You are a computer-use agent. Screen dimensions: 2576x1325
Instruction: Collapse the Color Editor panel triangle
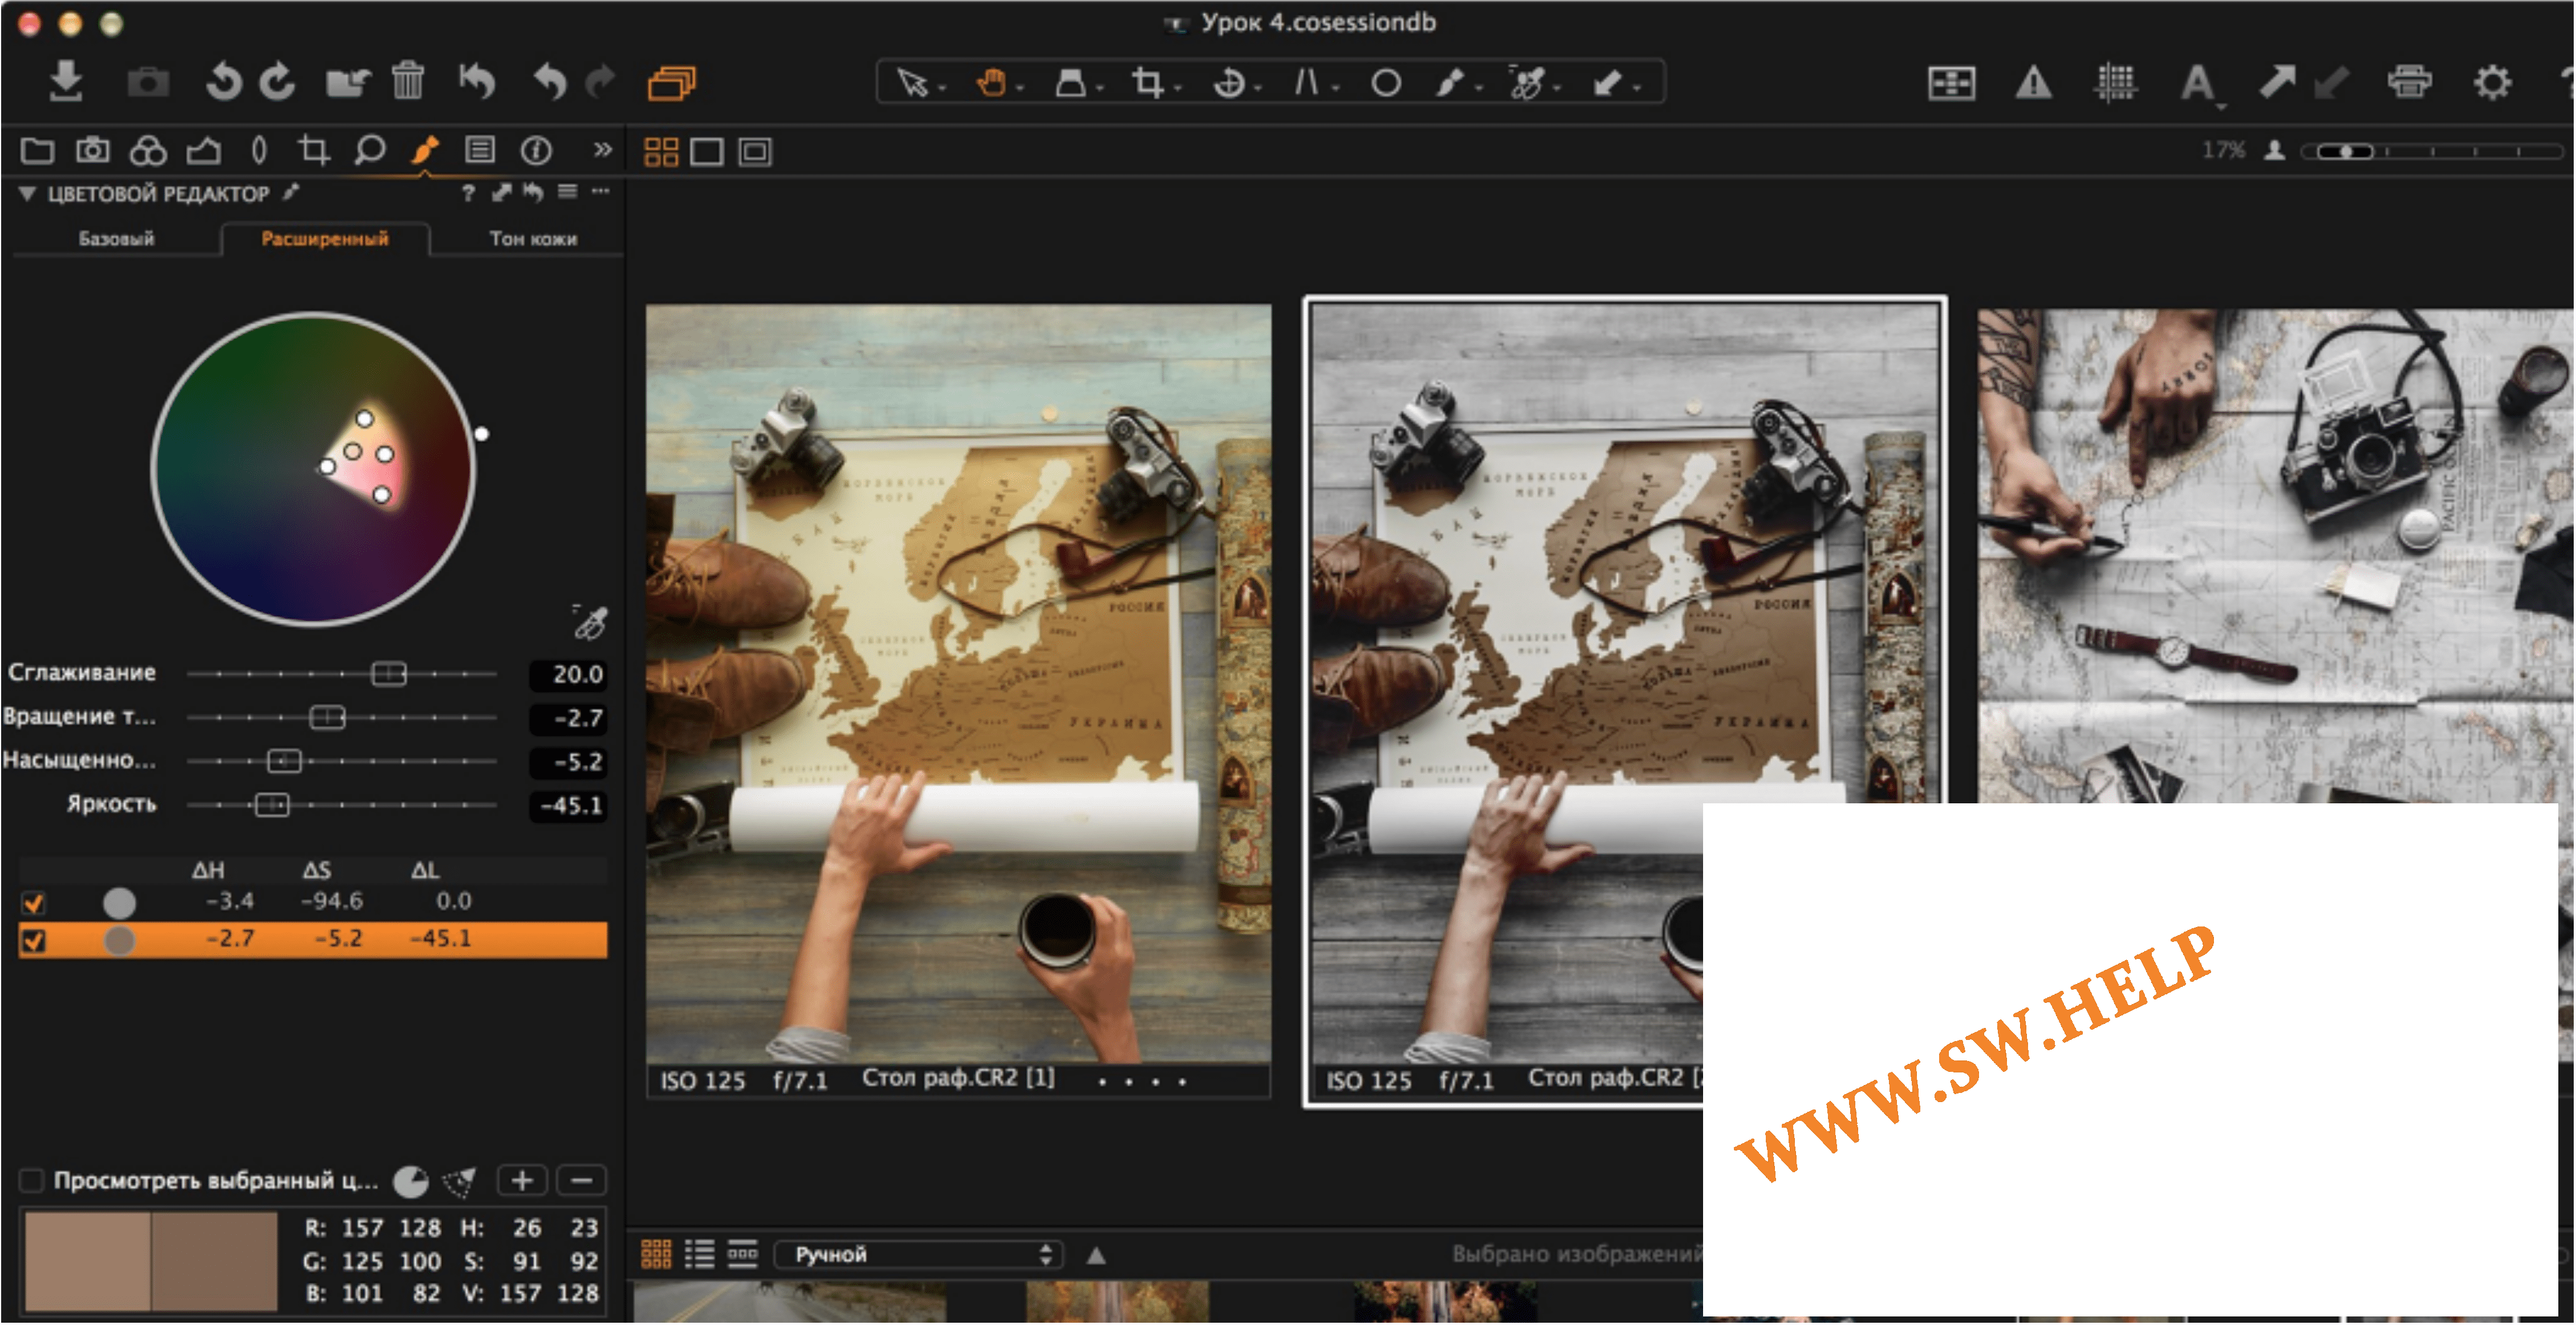tap(27, 194)
